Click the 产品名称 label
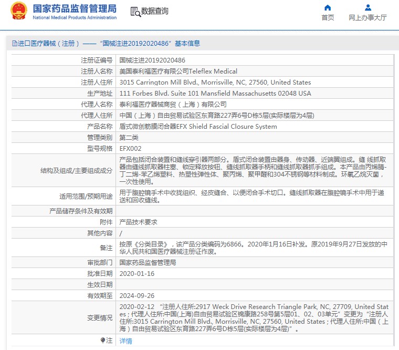The image size is (399, 350). click(x=100, y=127)
